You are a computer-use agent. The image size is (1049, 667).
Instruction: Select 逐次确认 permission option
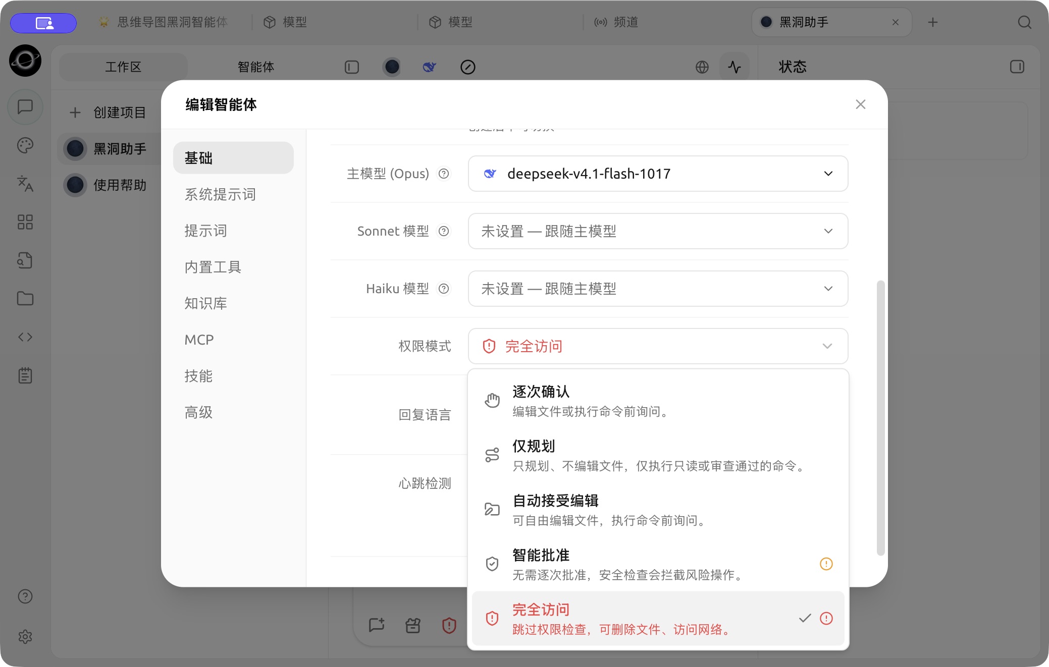coord(658,401)
